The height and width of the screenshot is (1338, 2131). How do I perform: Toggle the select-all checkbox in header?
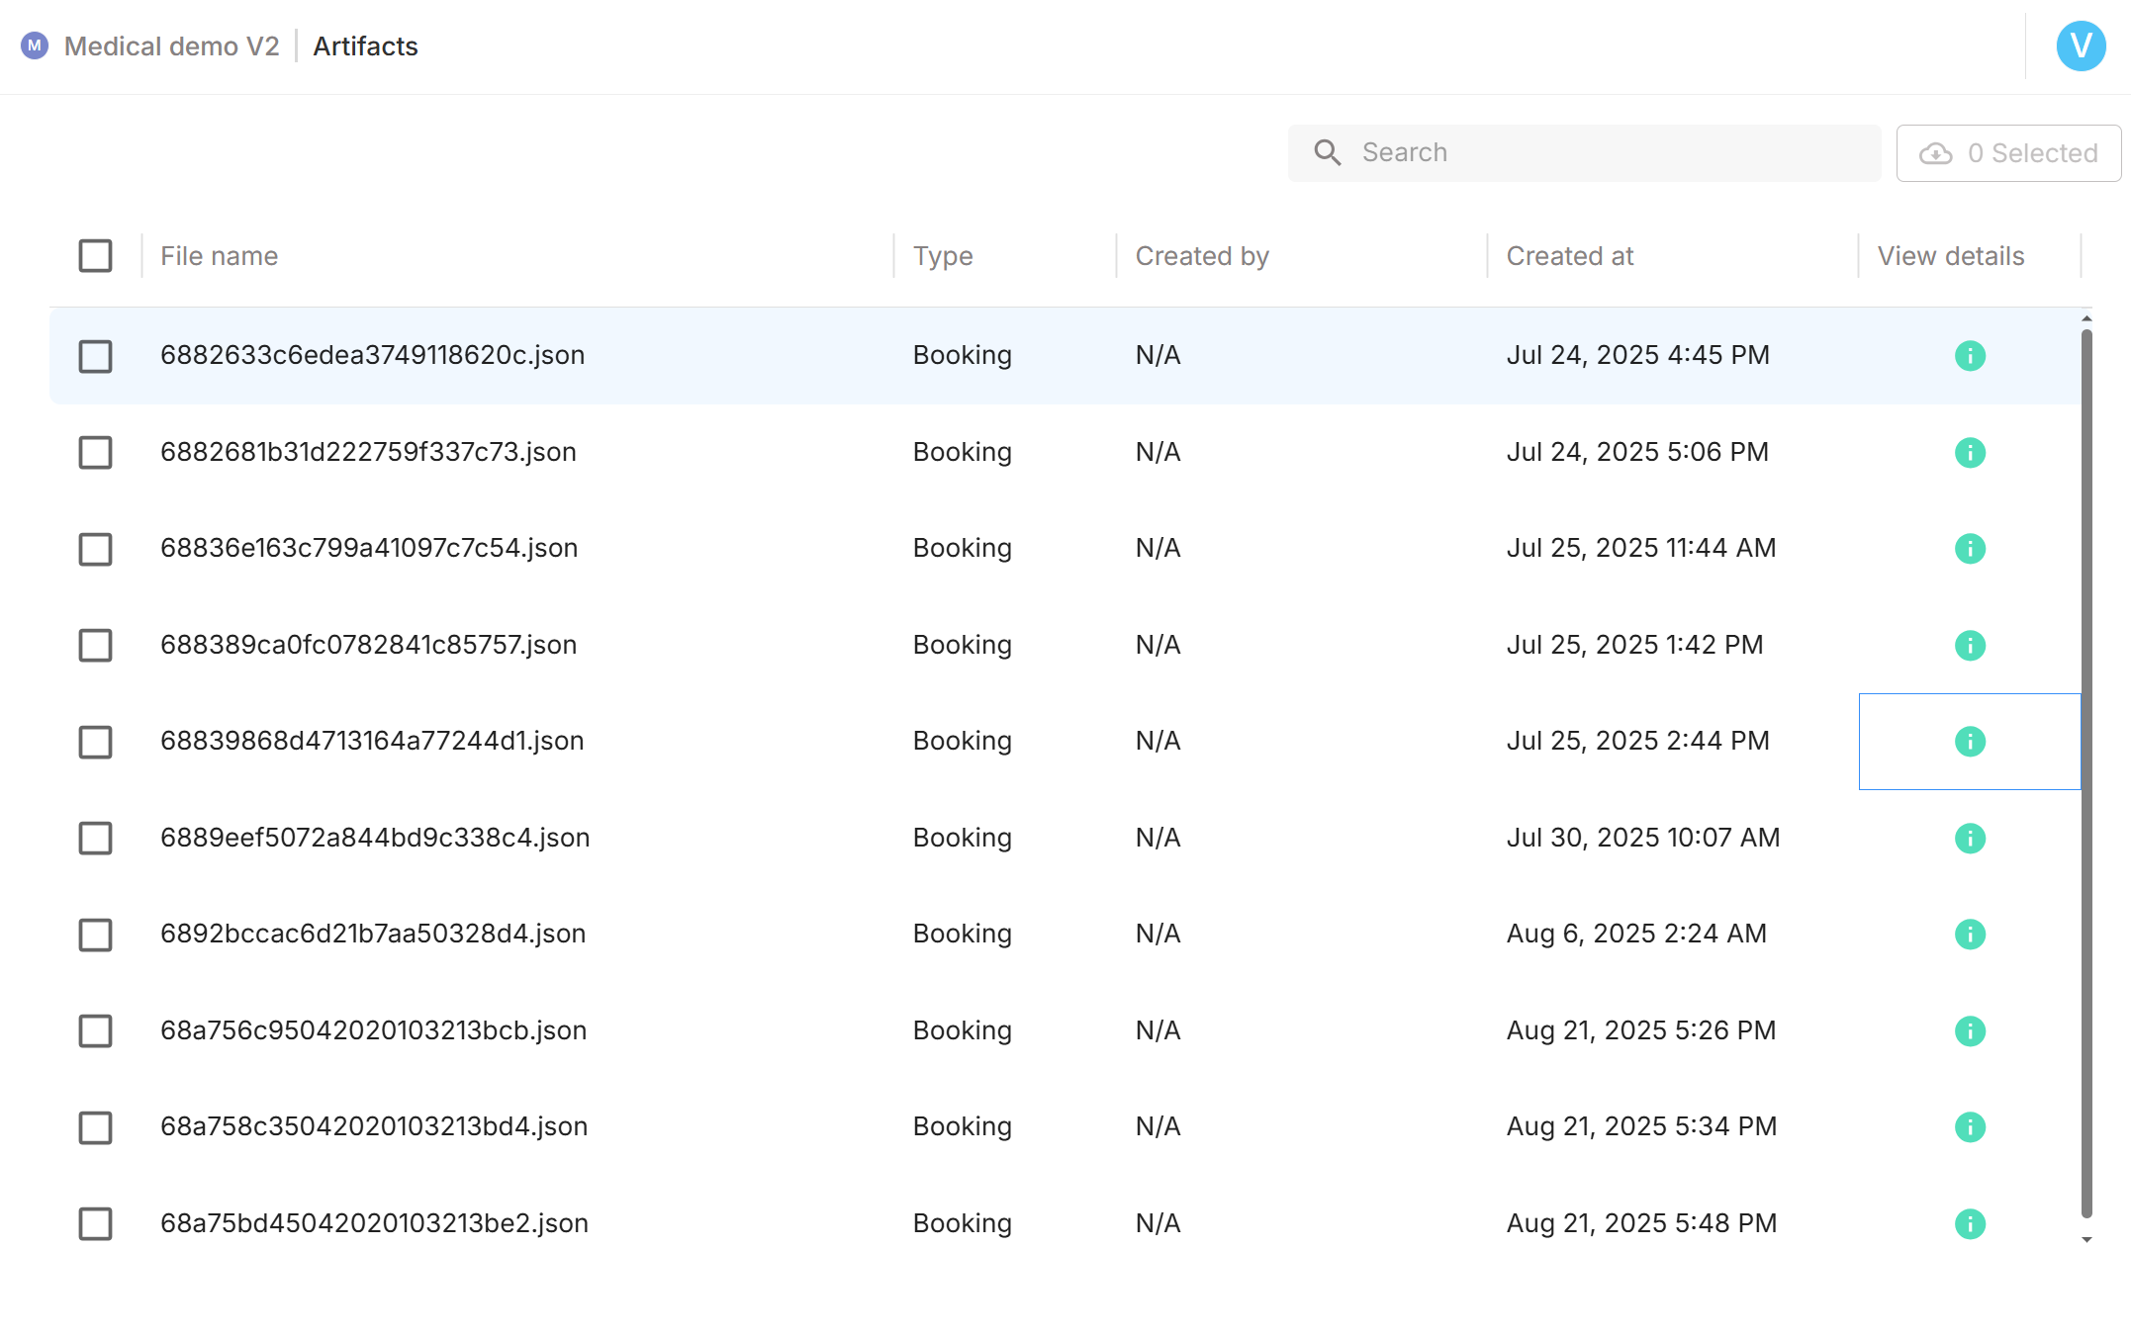coord(95,256)
